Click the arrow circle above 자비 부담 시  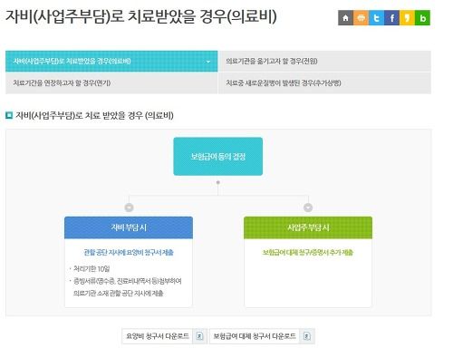129,208
